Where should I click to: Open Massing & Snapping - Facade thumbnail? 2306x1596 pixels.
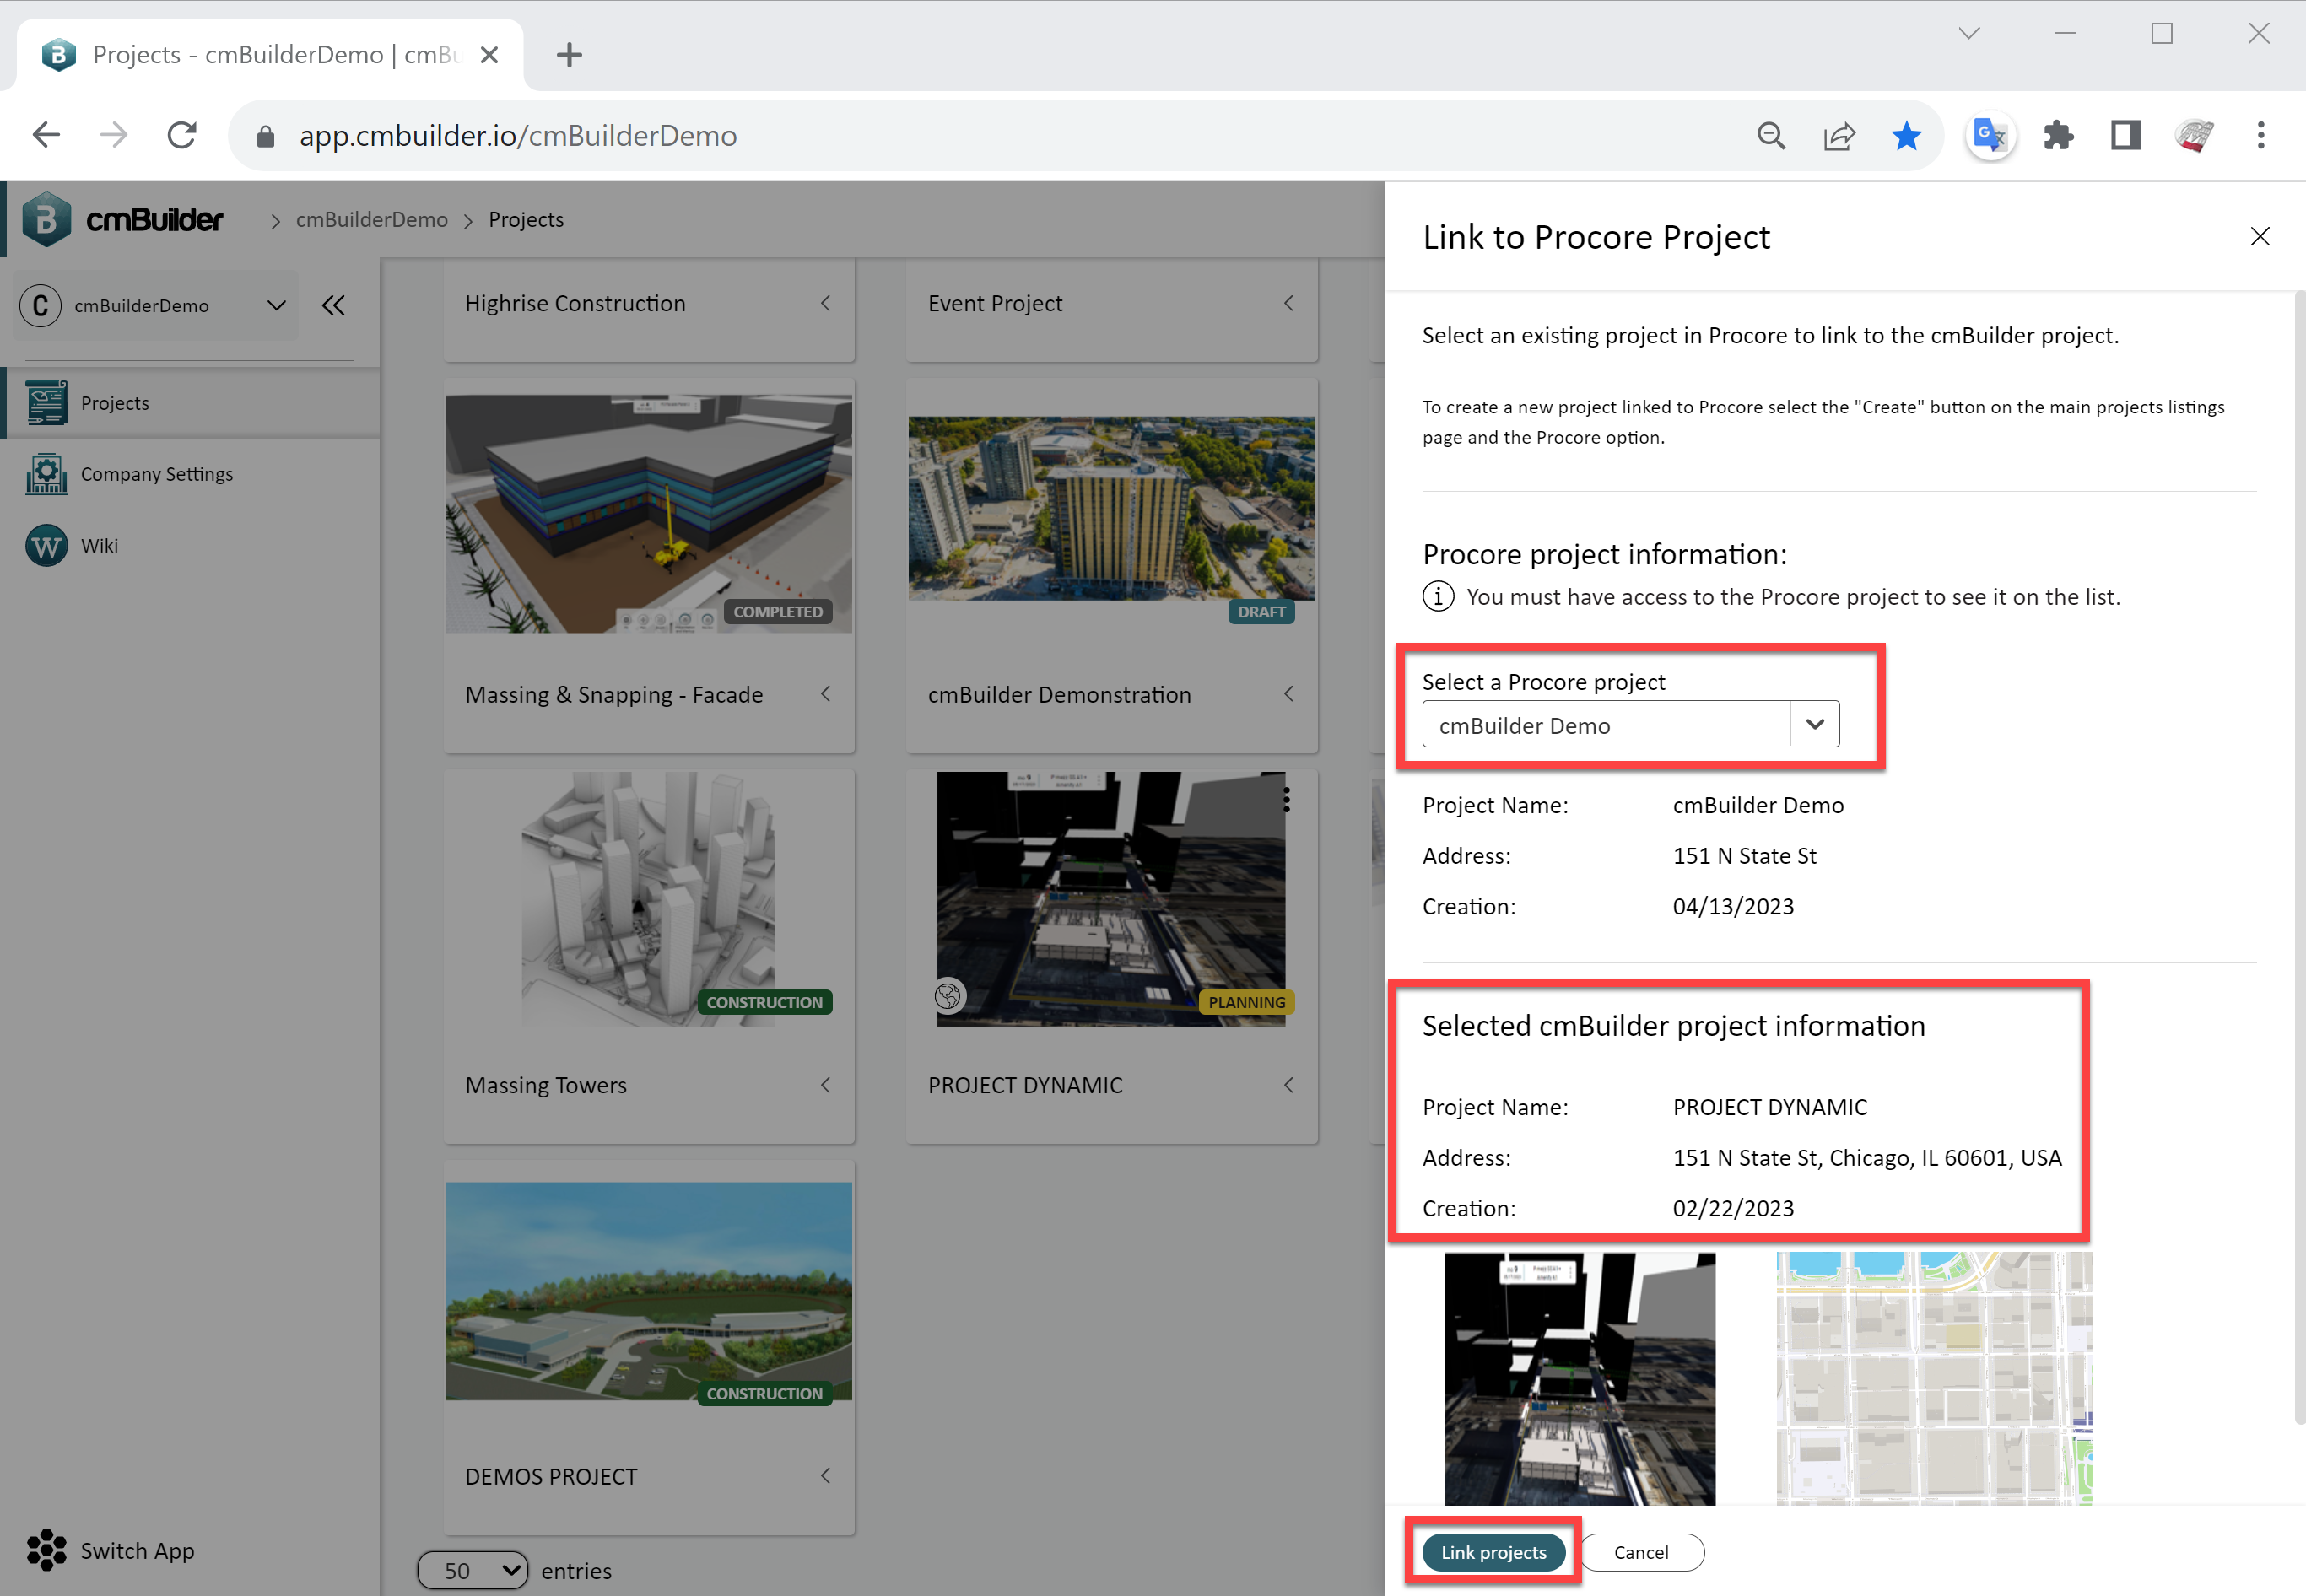(x=649, y=513)
